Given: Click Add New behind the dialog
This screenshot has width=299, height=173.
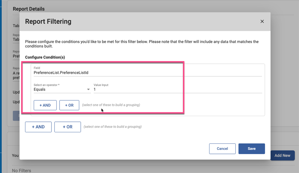Looking at the screenshot, I should coord(282,156).
